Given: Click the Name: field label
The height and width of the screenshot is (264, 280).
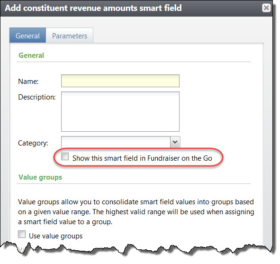Looking at the screenshot, I should pos(28,81).
